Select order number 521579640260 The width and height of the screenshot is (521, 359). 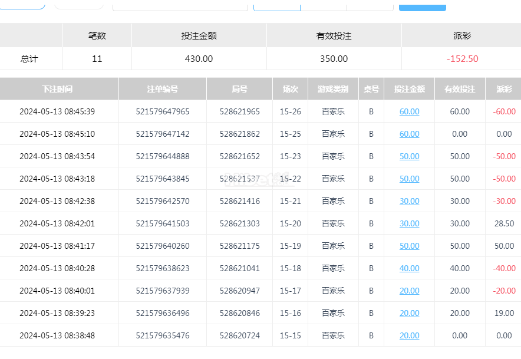tap(163, 246)
